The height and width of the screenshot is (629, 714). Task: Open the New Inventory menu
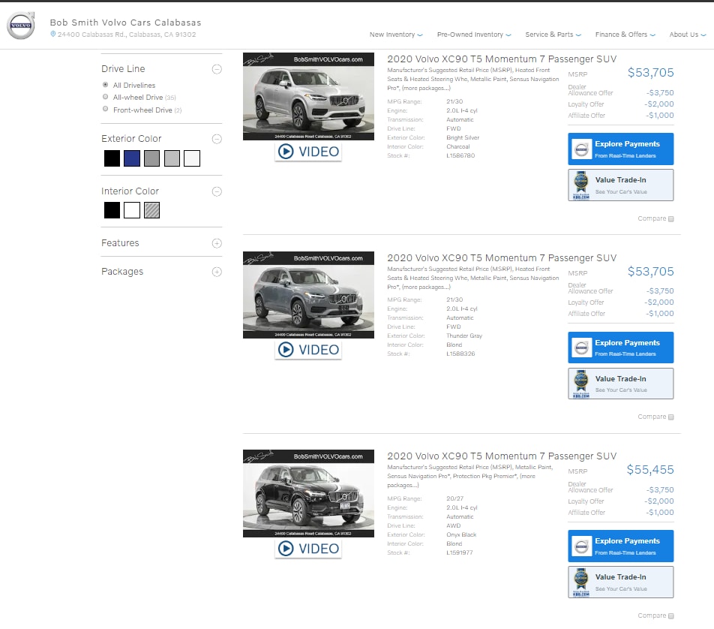(396, 35)
